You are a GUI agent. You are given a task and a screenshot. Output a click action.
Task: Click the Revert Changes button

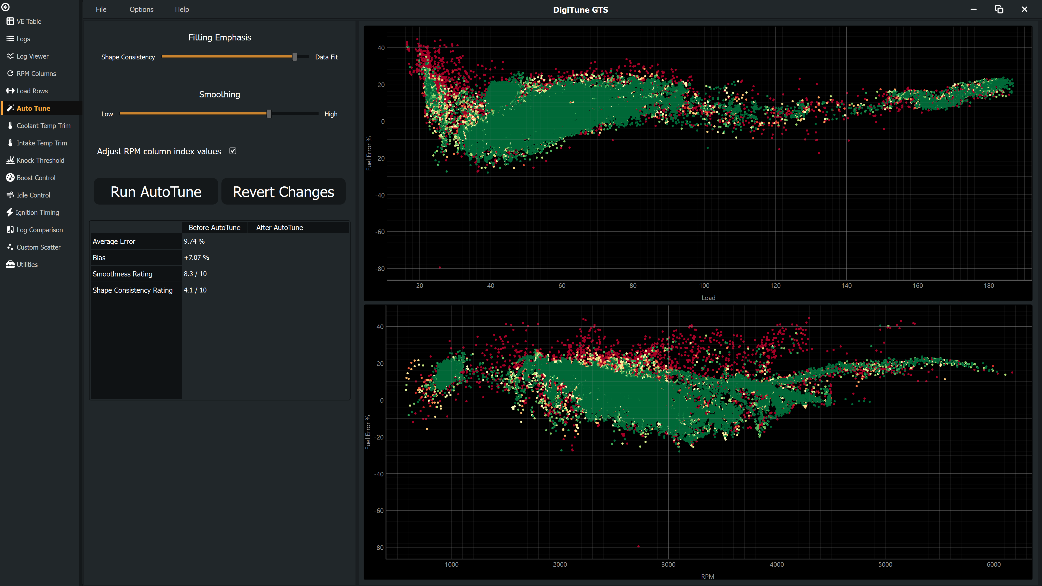pos(284,192)
